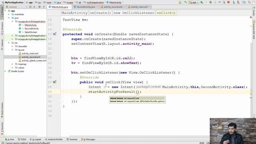Screen dimensions: 256x144
Task: Open the Terminal tool window tab
Action: 72,140
